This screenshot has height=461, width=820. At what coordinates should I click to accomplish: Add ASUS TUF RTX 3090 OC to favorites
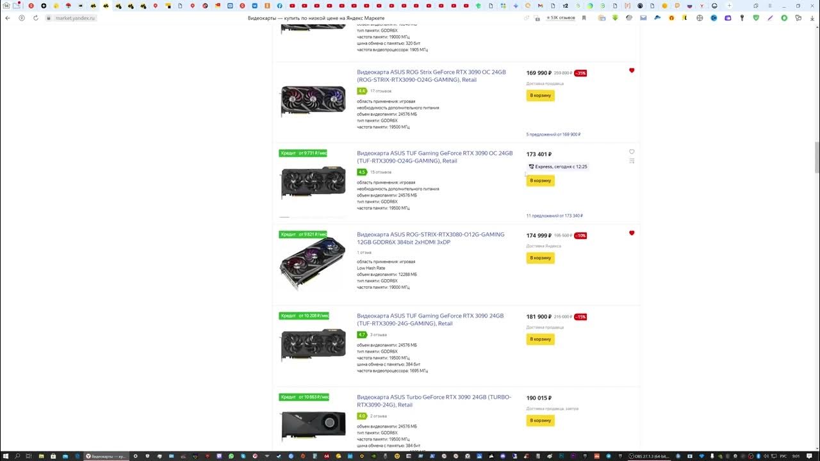coord(632,152)
